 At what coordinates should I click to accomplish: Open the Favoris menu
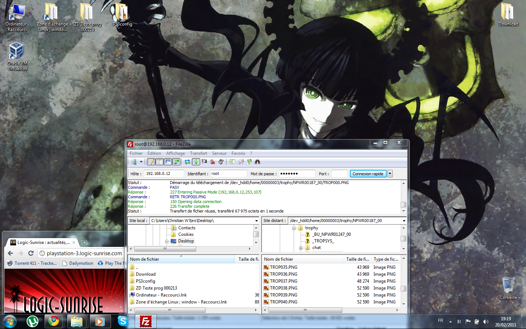[x=238, y=153]
